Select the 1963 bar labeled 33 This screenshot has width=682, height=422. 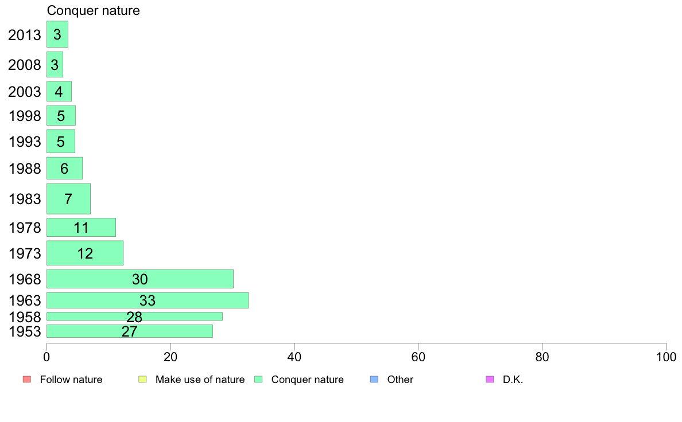148,300
